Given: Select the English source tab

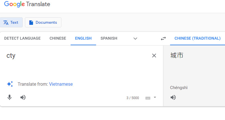Looking at the screenshot, I should click(x=83, y=39).
